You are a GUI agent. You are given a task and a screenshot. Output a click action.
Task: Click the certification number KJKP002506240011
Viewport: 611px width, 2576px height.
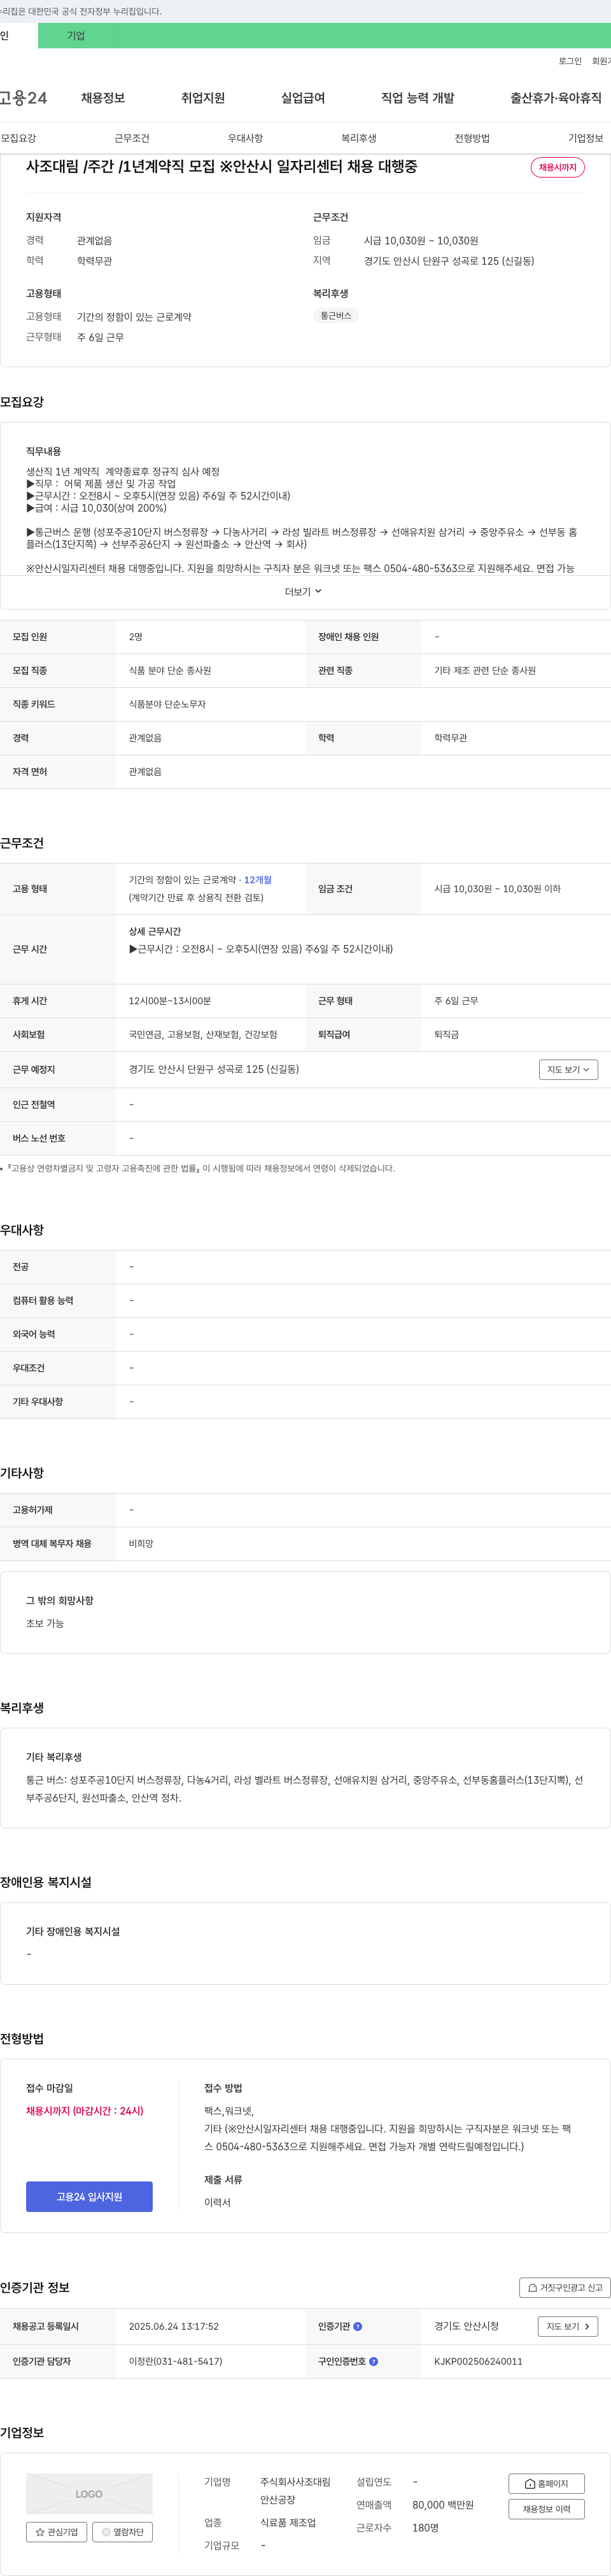478,2361
